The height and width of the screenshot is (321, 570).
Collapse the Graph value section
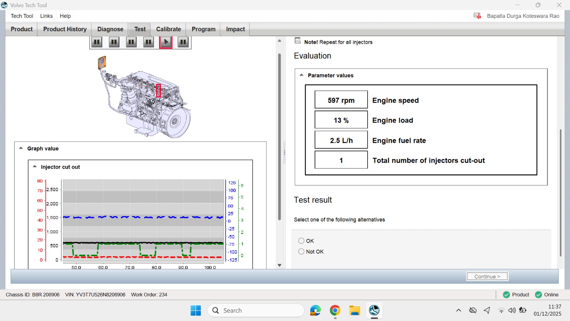pyautogui.click(x=21, y=148)
